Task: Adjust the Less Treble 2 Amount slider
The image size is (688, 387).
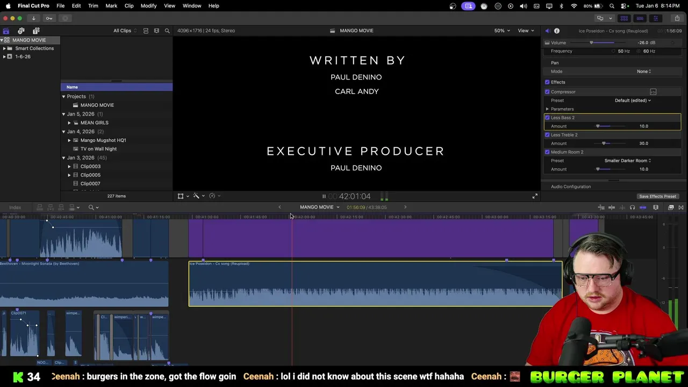Action: 611,144
